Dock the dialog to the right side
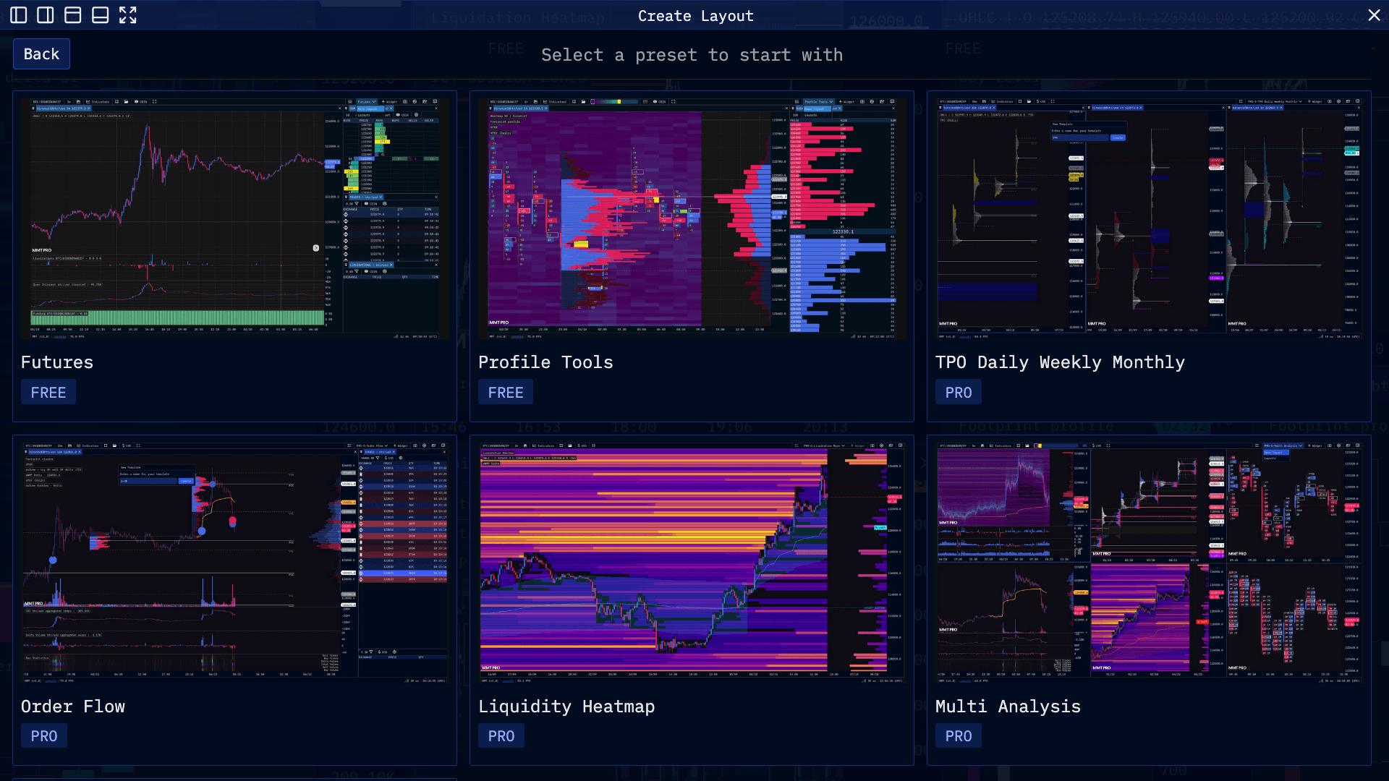The image size is (1389, 781). coord(46,15)
